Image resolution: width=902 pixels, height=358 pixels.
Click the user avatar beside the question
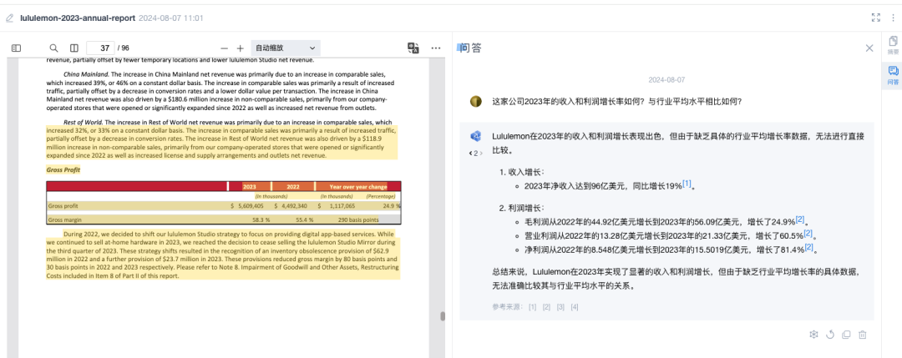click(476, 102)
